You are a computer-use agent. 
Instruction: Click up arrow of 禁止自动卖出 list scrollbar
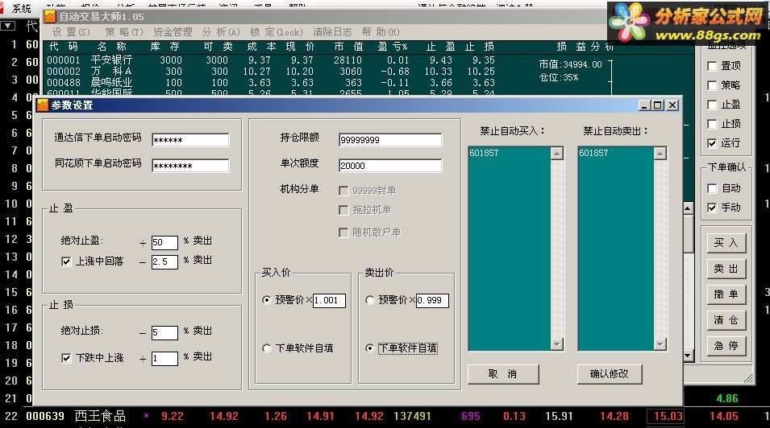click(x=660, y=154)
